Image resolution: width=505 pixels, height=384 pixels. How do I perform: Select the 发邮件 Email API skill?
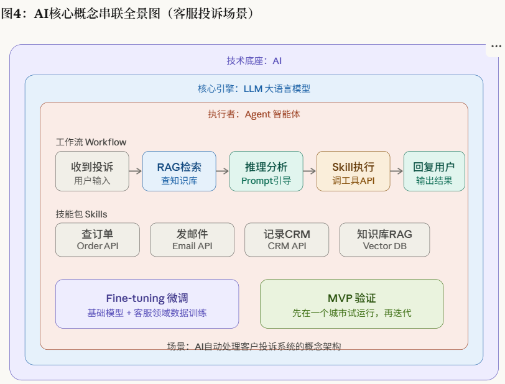tap(192, 239)
